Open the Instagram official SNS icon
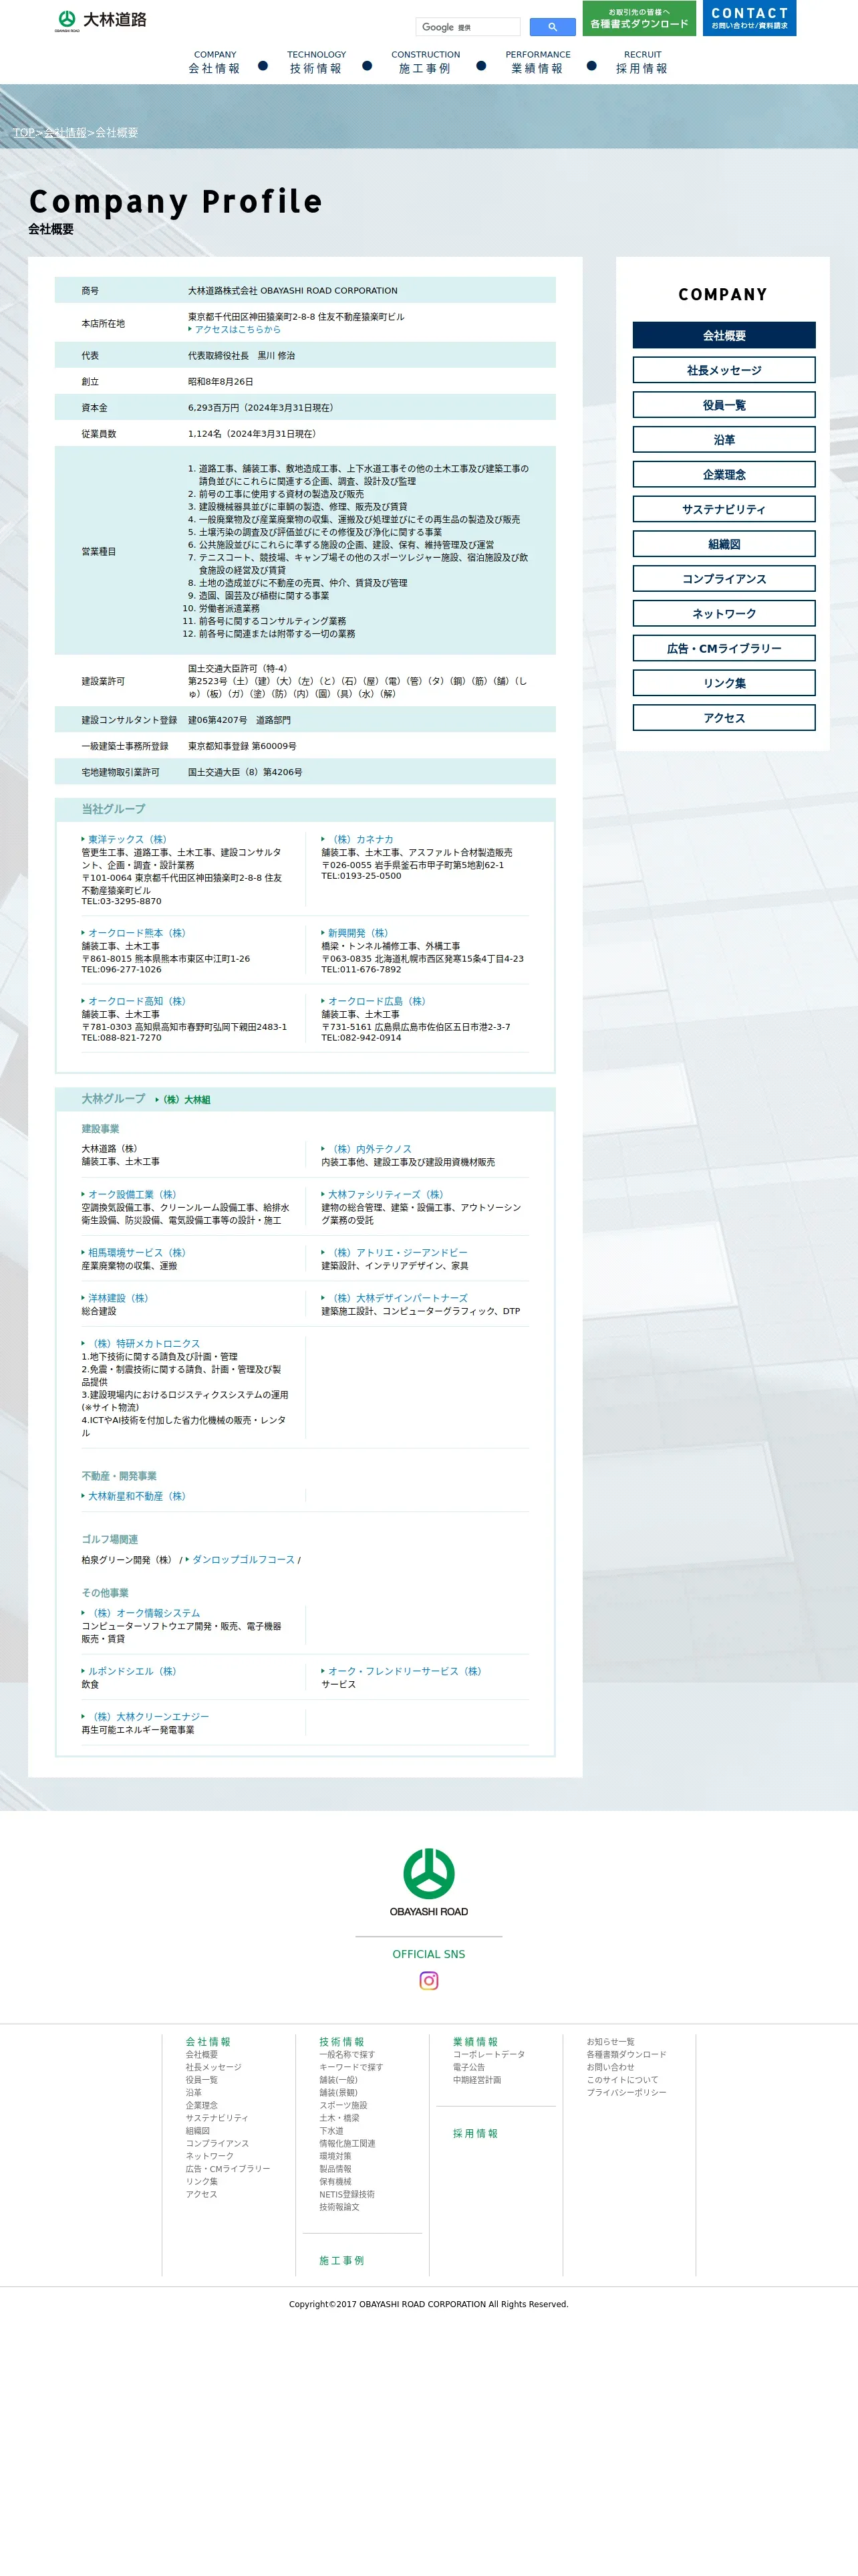The width and height of the screenshot is (858, 2576). [x=428, y=1980]
